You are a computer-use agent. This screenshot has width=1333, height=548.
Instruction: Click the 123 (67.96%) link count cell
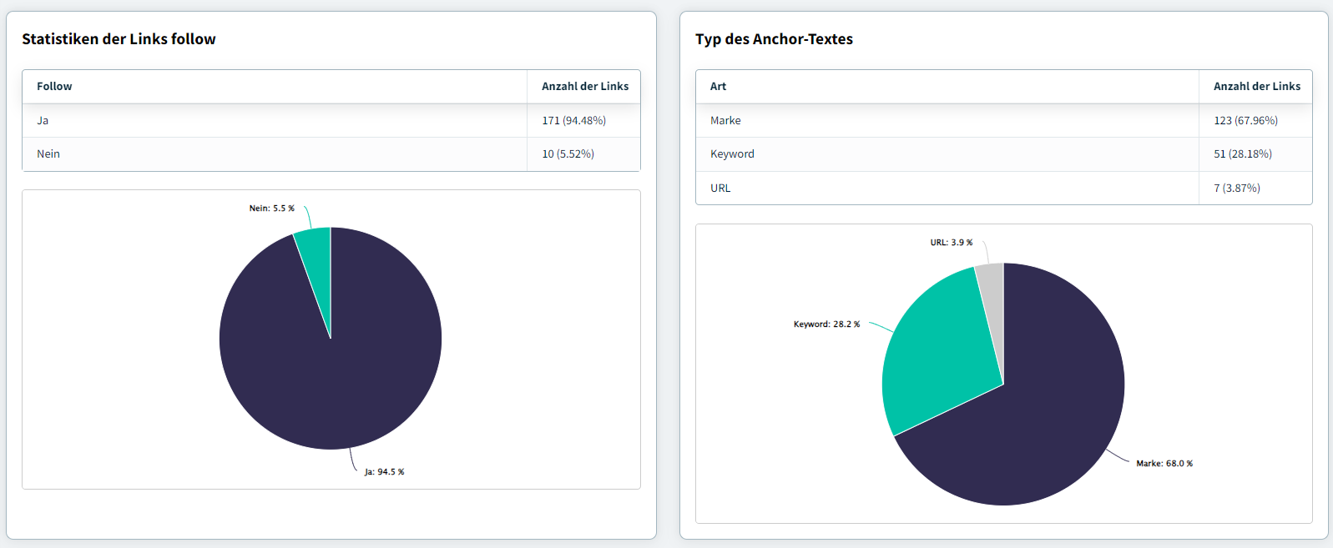(1245, 121)
